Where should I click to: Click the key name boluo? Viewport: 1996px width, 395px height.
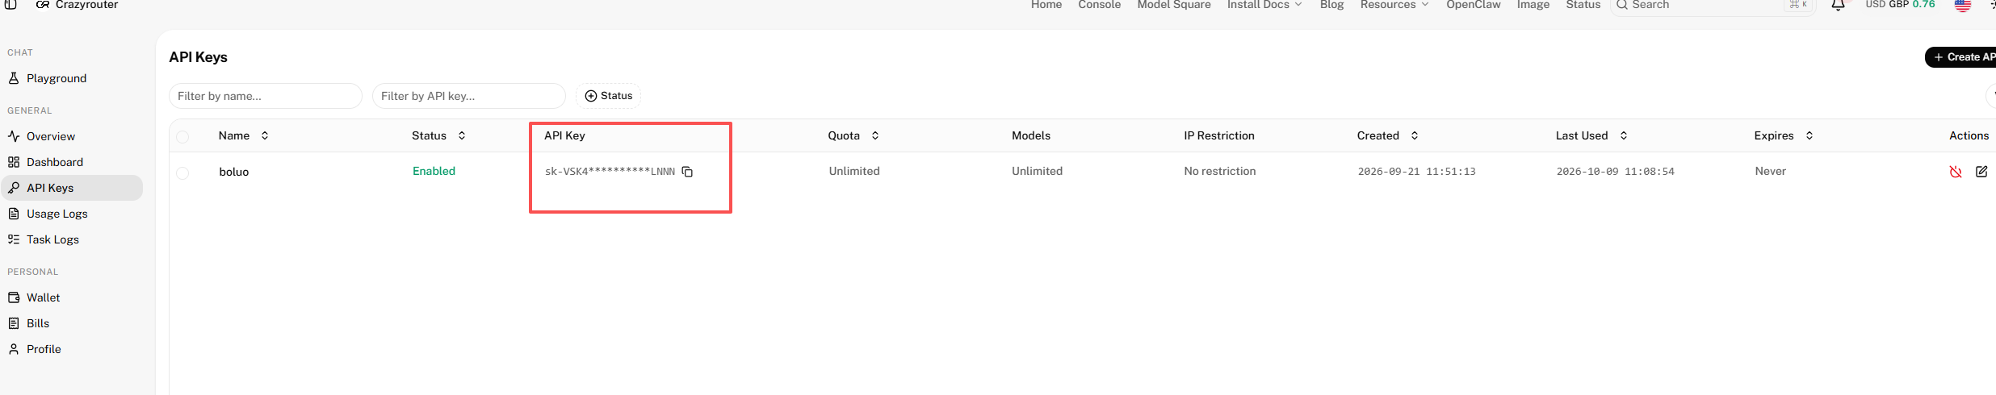pyautogui.click(x=234, y=172)
